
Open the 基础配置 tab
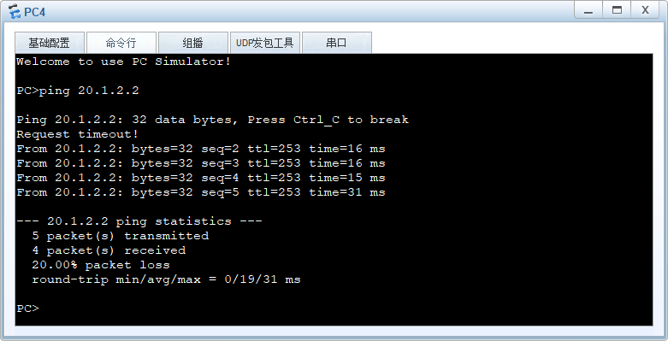50,43
